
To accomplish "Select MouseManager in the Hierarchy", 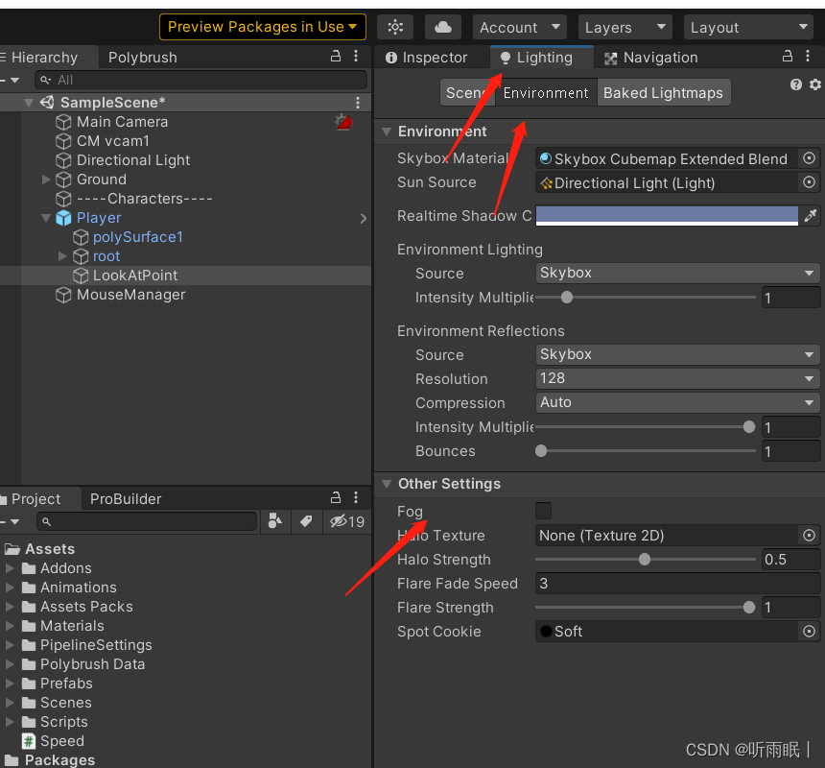I will (x=131, y=295).
